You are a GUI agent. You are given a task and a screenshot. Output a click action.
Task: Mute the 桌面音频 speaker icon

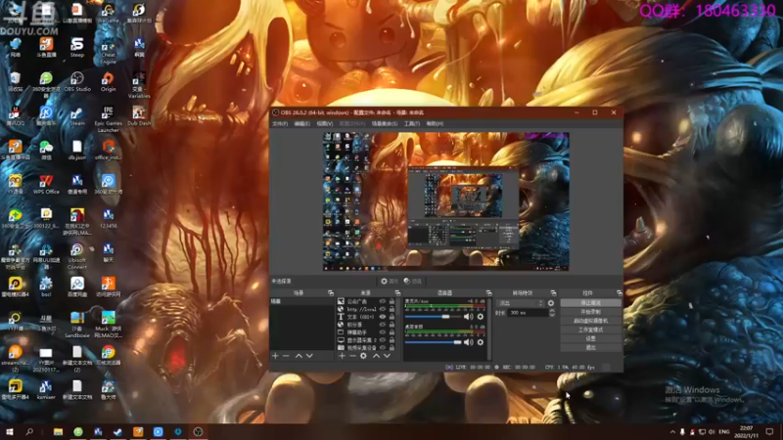click(x=468, y=342)
